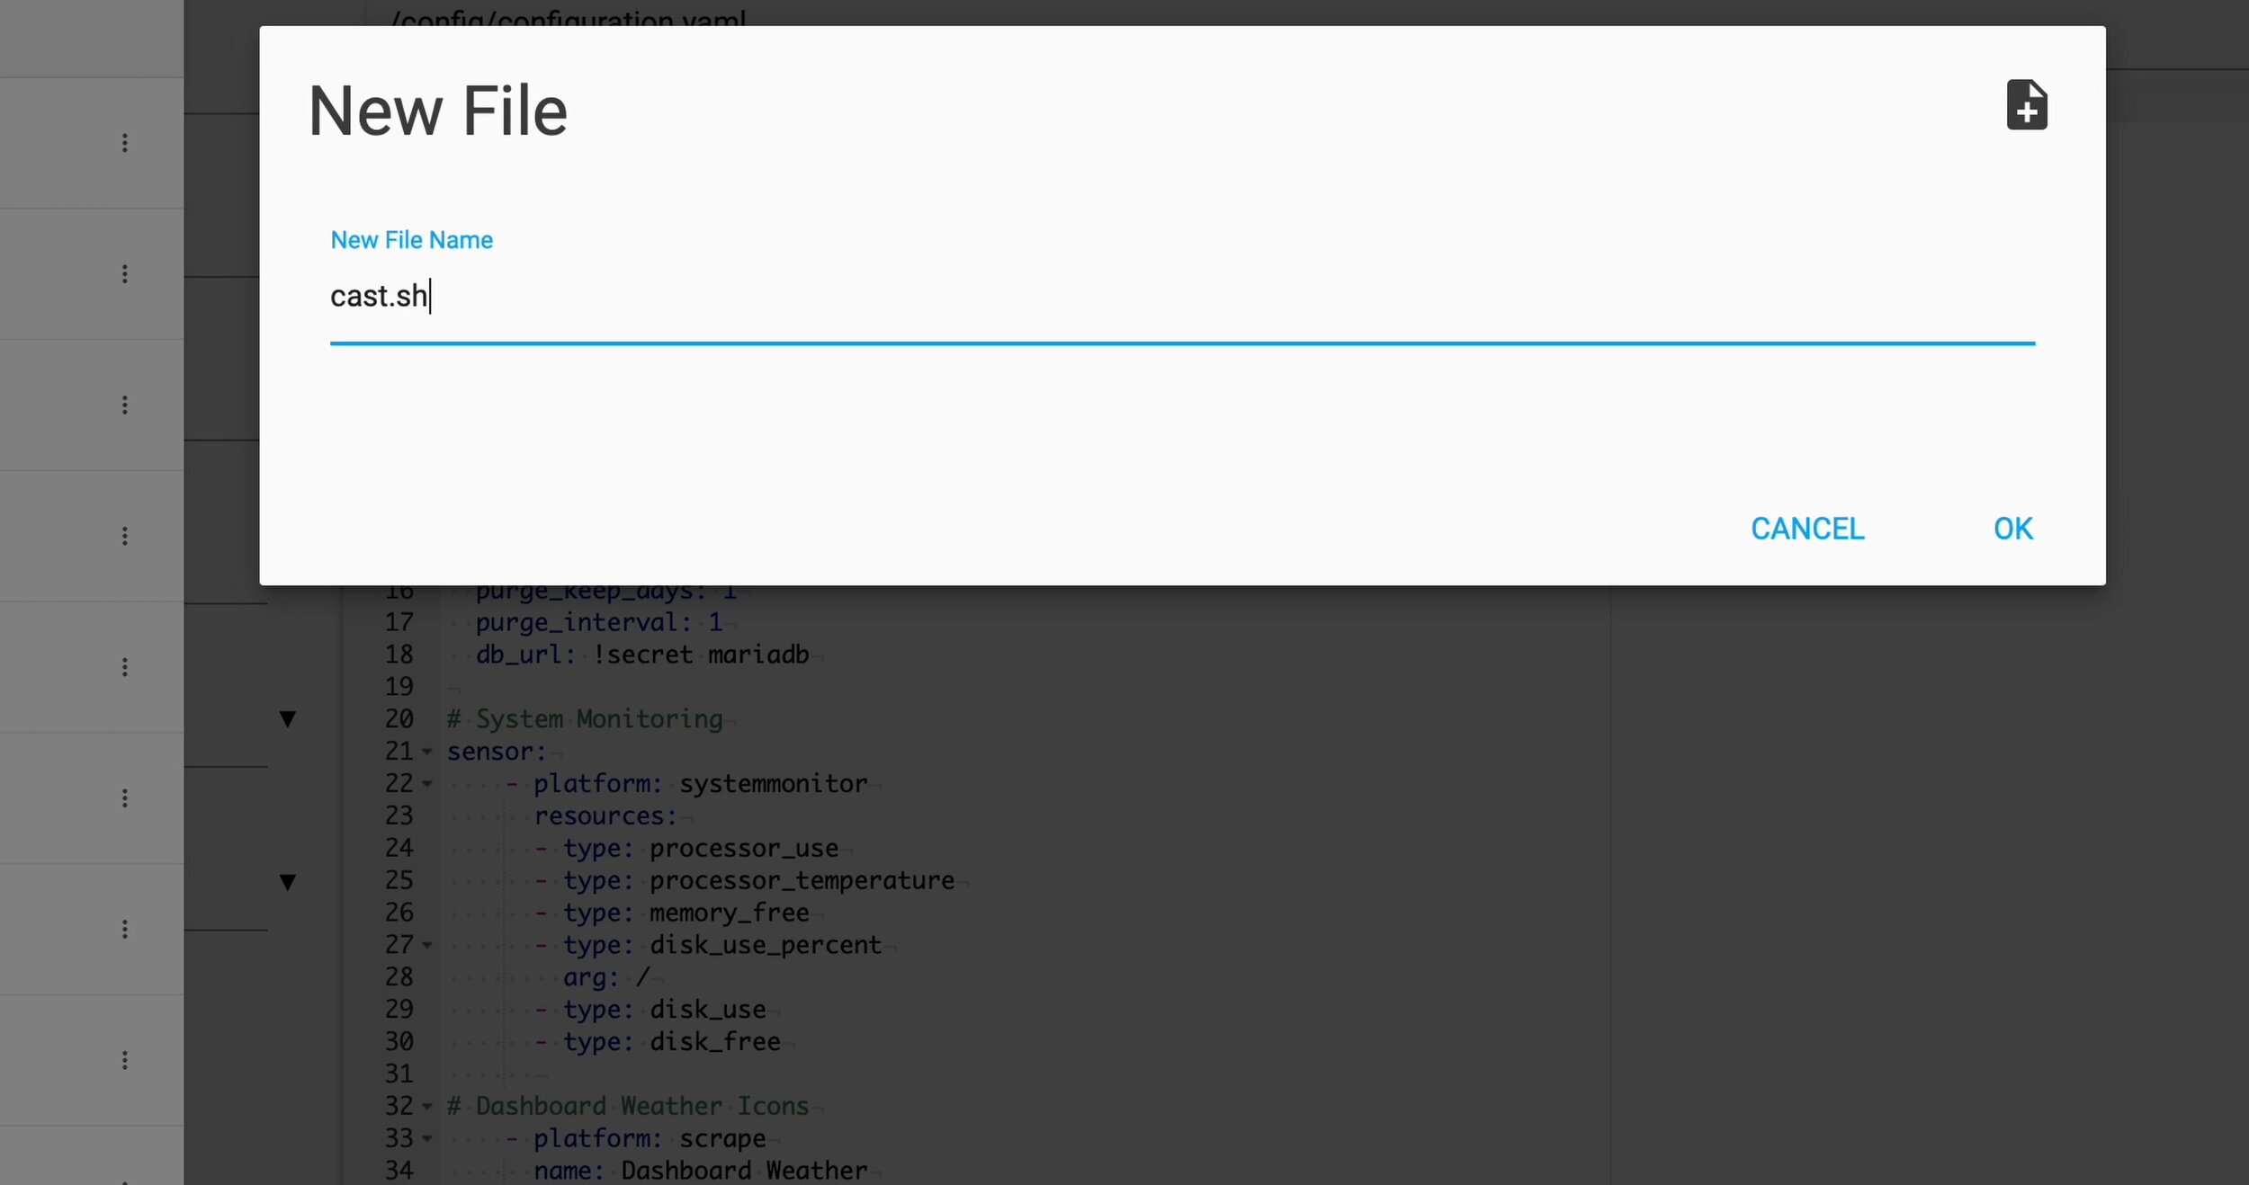Click the processor_temperature code line
2249x1185 pixels.
(801, 880)
